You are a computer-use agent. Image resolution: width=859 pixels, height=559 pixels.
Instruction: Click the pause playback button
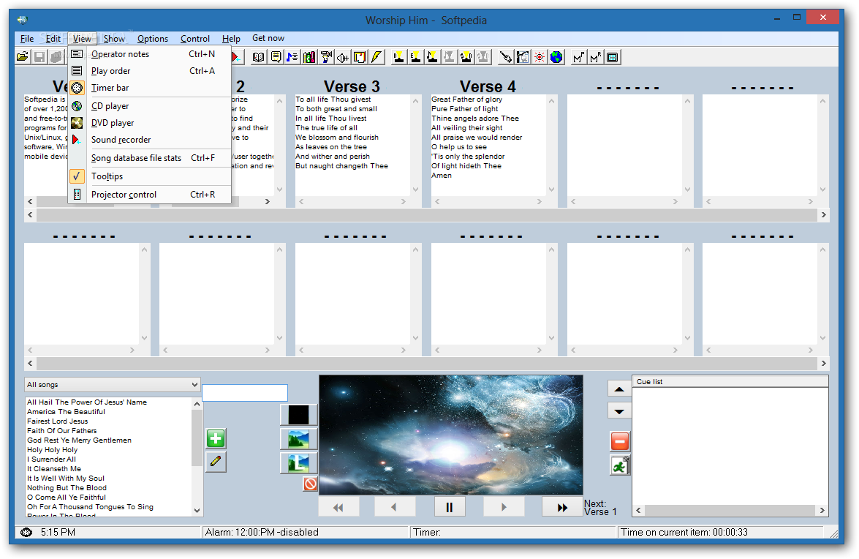point(449,507)
